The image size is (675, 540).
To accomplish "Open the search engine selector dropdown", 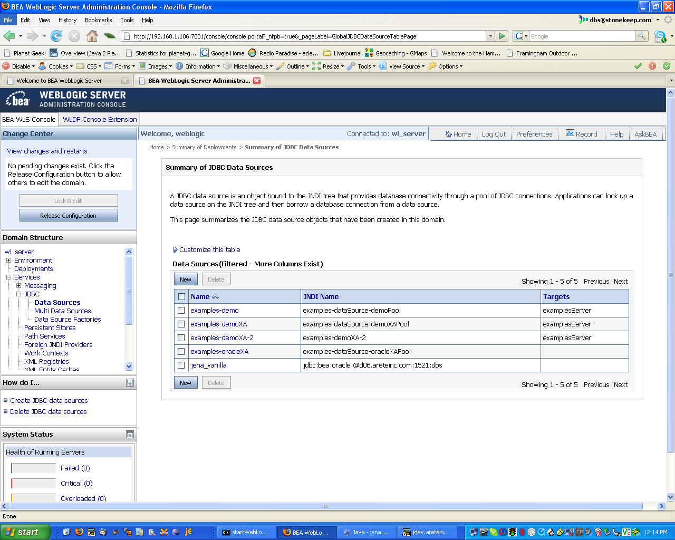I will click(520, 36).
